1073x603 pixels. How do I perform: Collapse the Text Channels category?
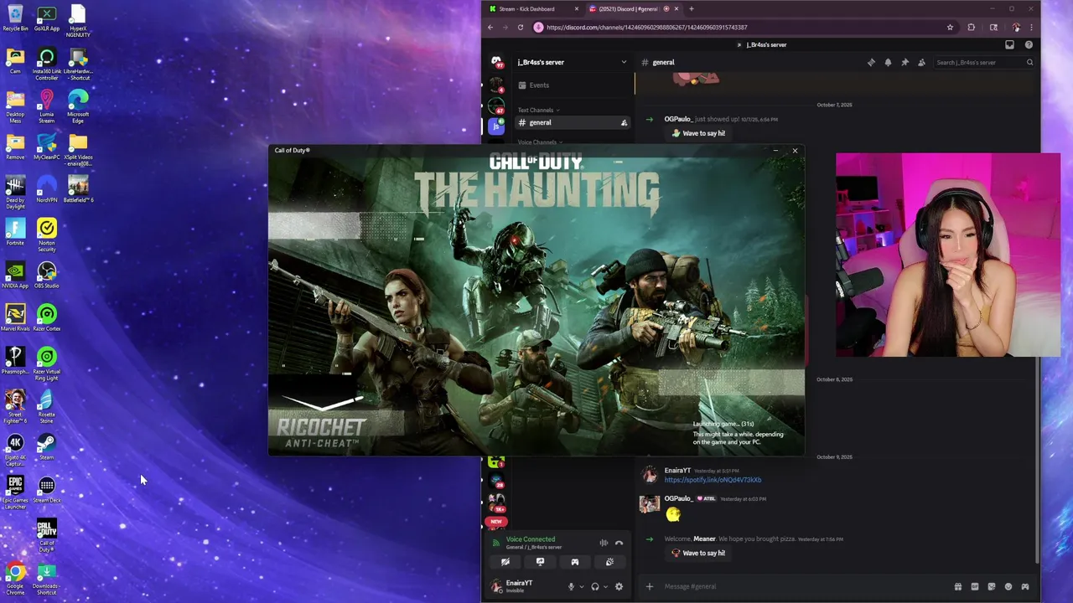(537, 110)
